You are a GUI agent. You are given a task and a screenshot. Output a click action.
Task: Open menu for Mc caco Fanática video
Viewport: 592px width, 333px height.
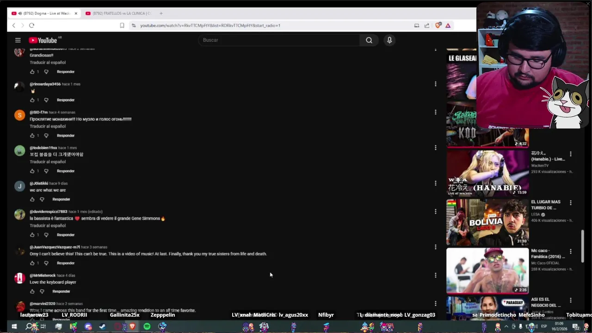coord(570,252)
